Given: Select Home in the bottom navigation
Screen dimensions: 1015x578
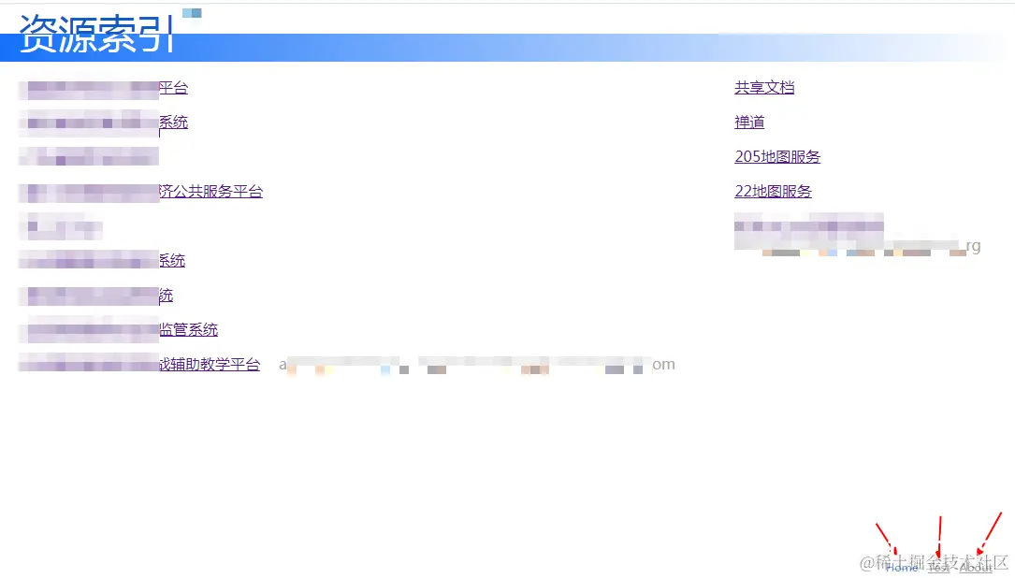Looking at the screenshot, I should coord(900,567).
